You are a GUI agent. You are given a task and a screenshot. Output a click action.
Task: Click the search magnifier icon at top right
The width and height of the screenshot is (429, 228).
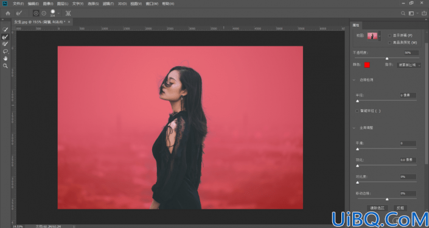click(403, 13)
